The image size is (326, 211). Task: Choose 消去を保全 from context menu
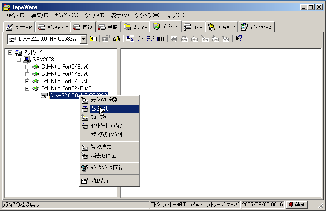(110, 156)
